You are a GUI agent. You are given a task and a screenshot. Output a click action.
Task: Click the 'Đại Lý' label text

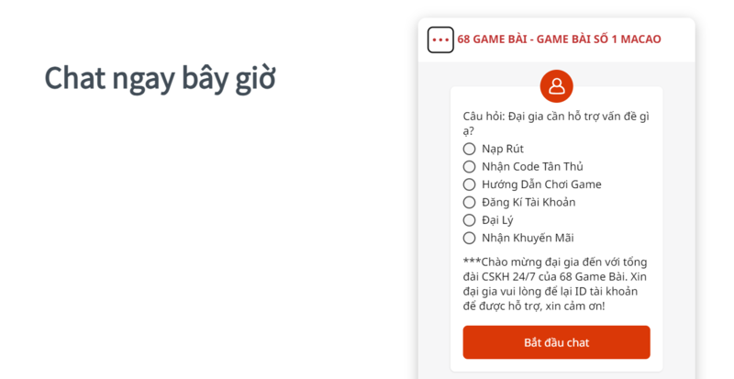tap(497, 220)
